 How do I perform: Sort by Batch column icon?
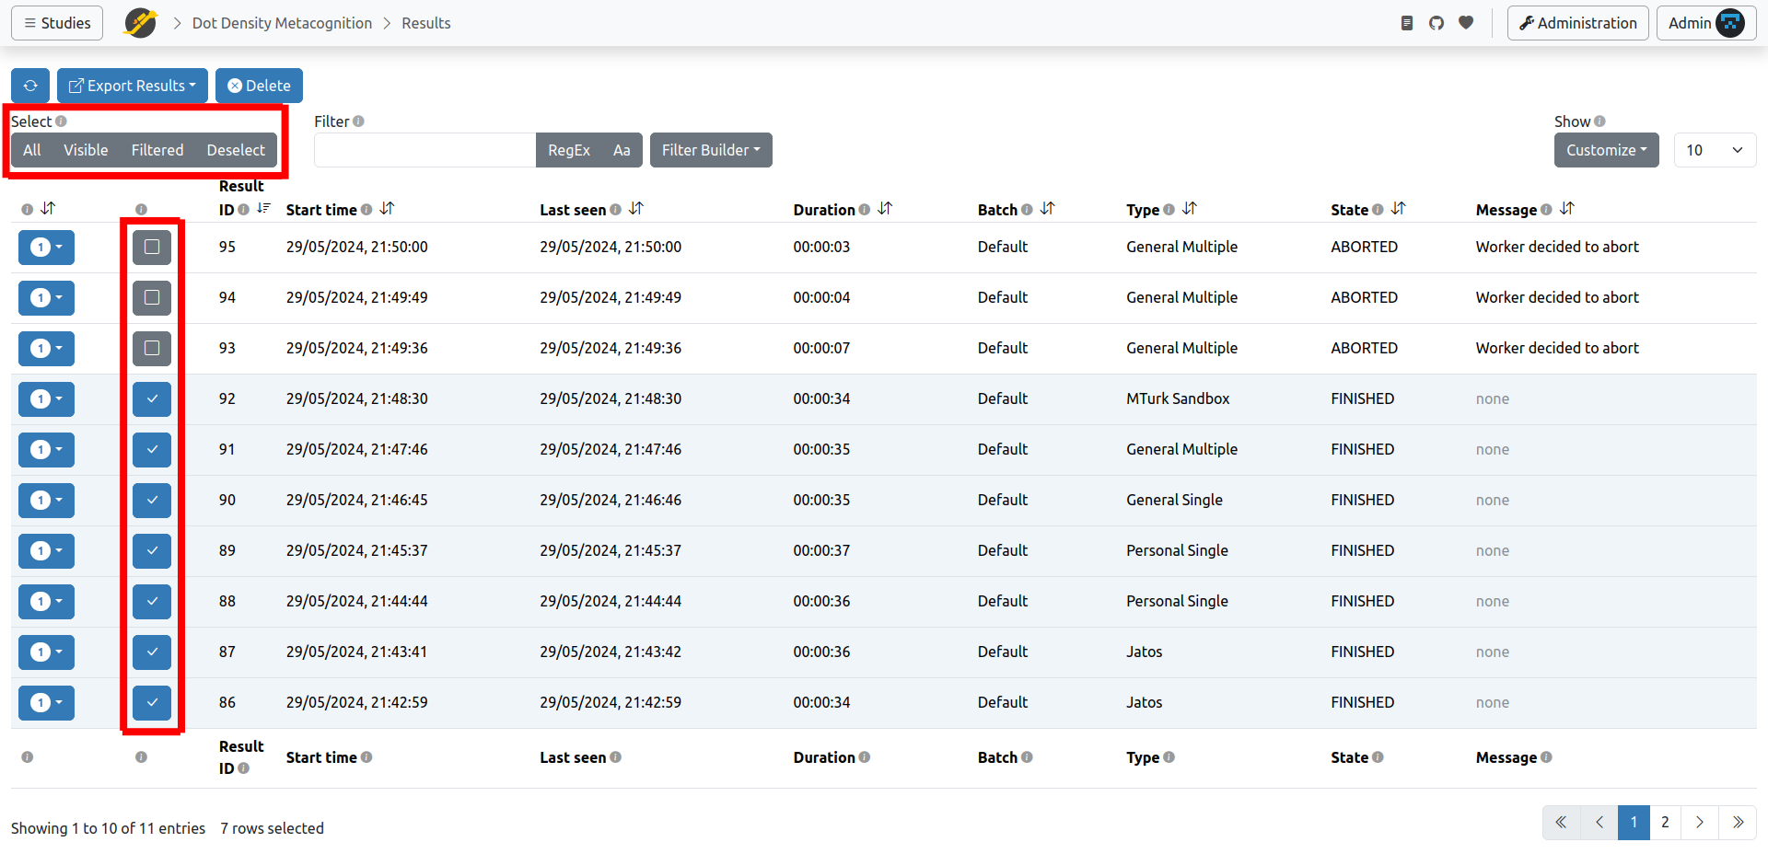coord(1047,209)
